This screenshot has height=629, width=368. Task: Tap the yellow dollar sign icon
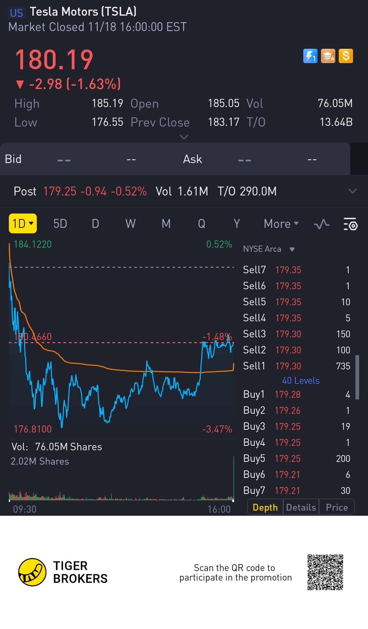tap(346, 56)
